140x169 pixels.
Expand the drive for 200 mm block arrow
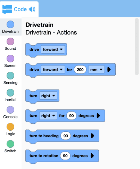coord(109,70)
